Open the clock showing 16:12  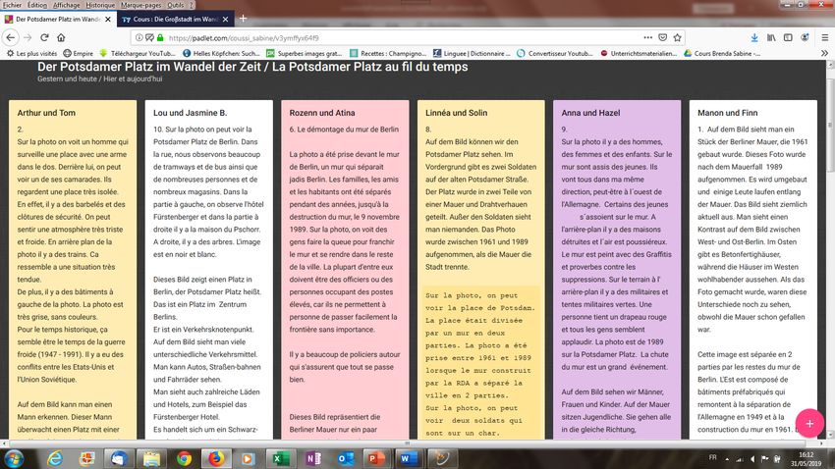point(806,459)
